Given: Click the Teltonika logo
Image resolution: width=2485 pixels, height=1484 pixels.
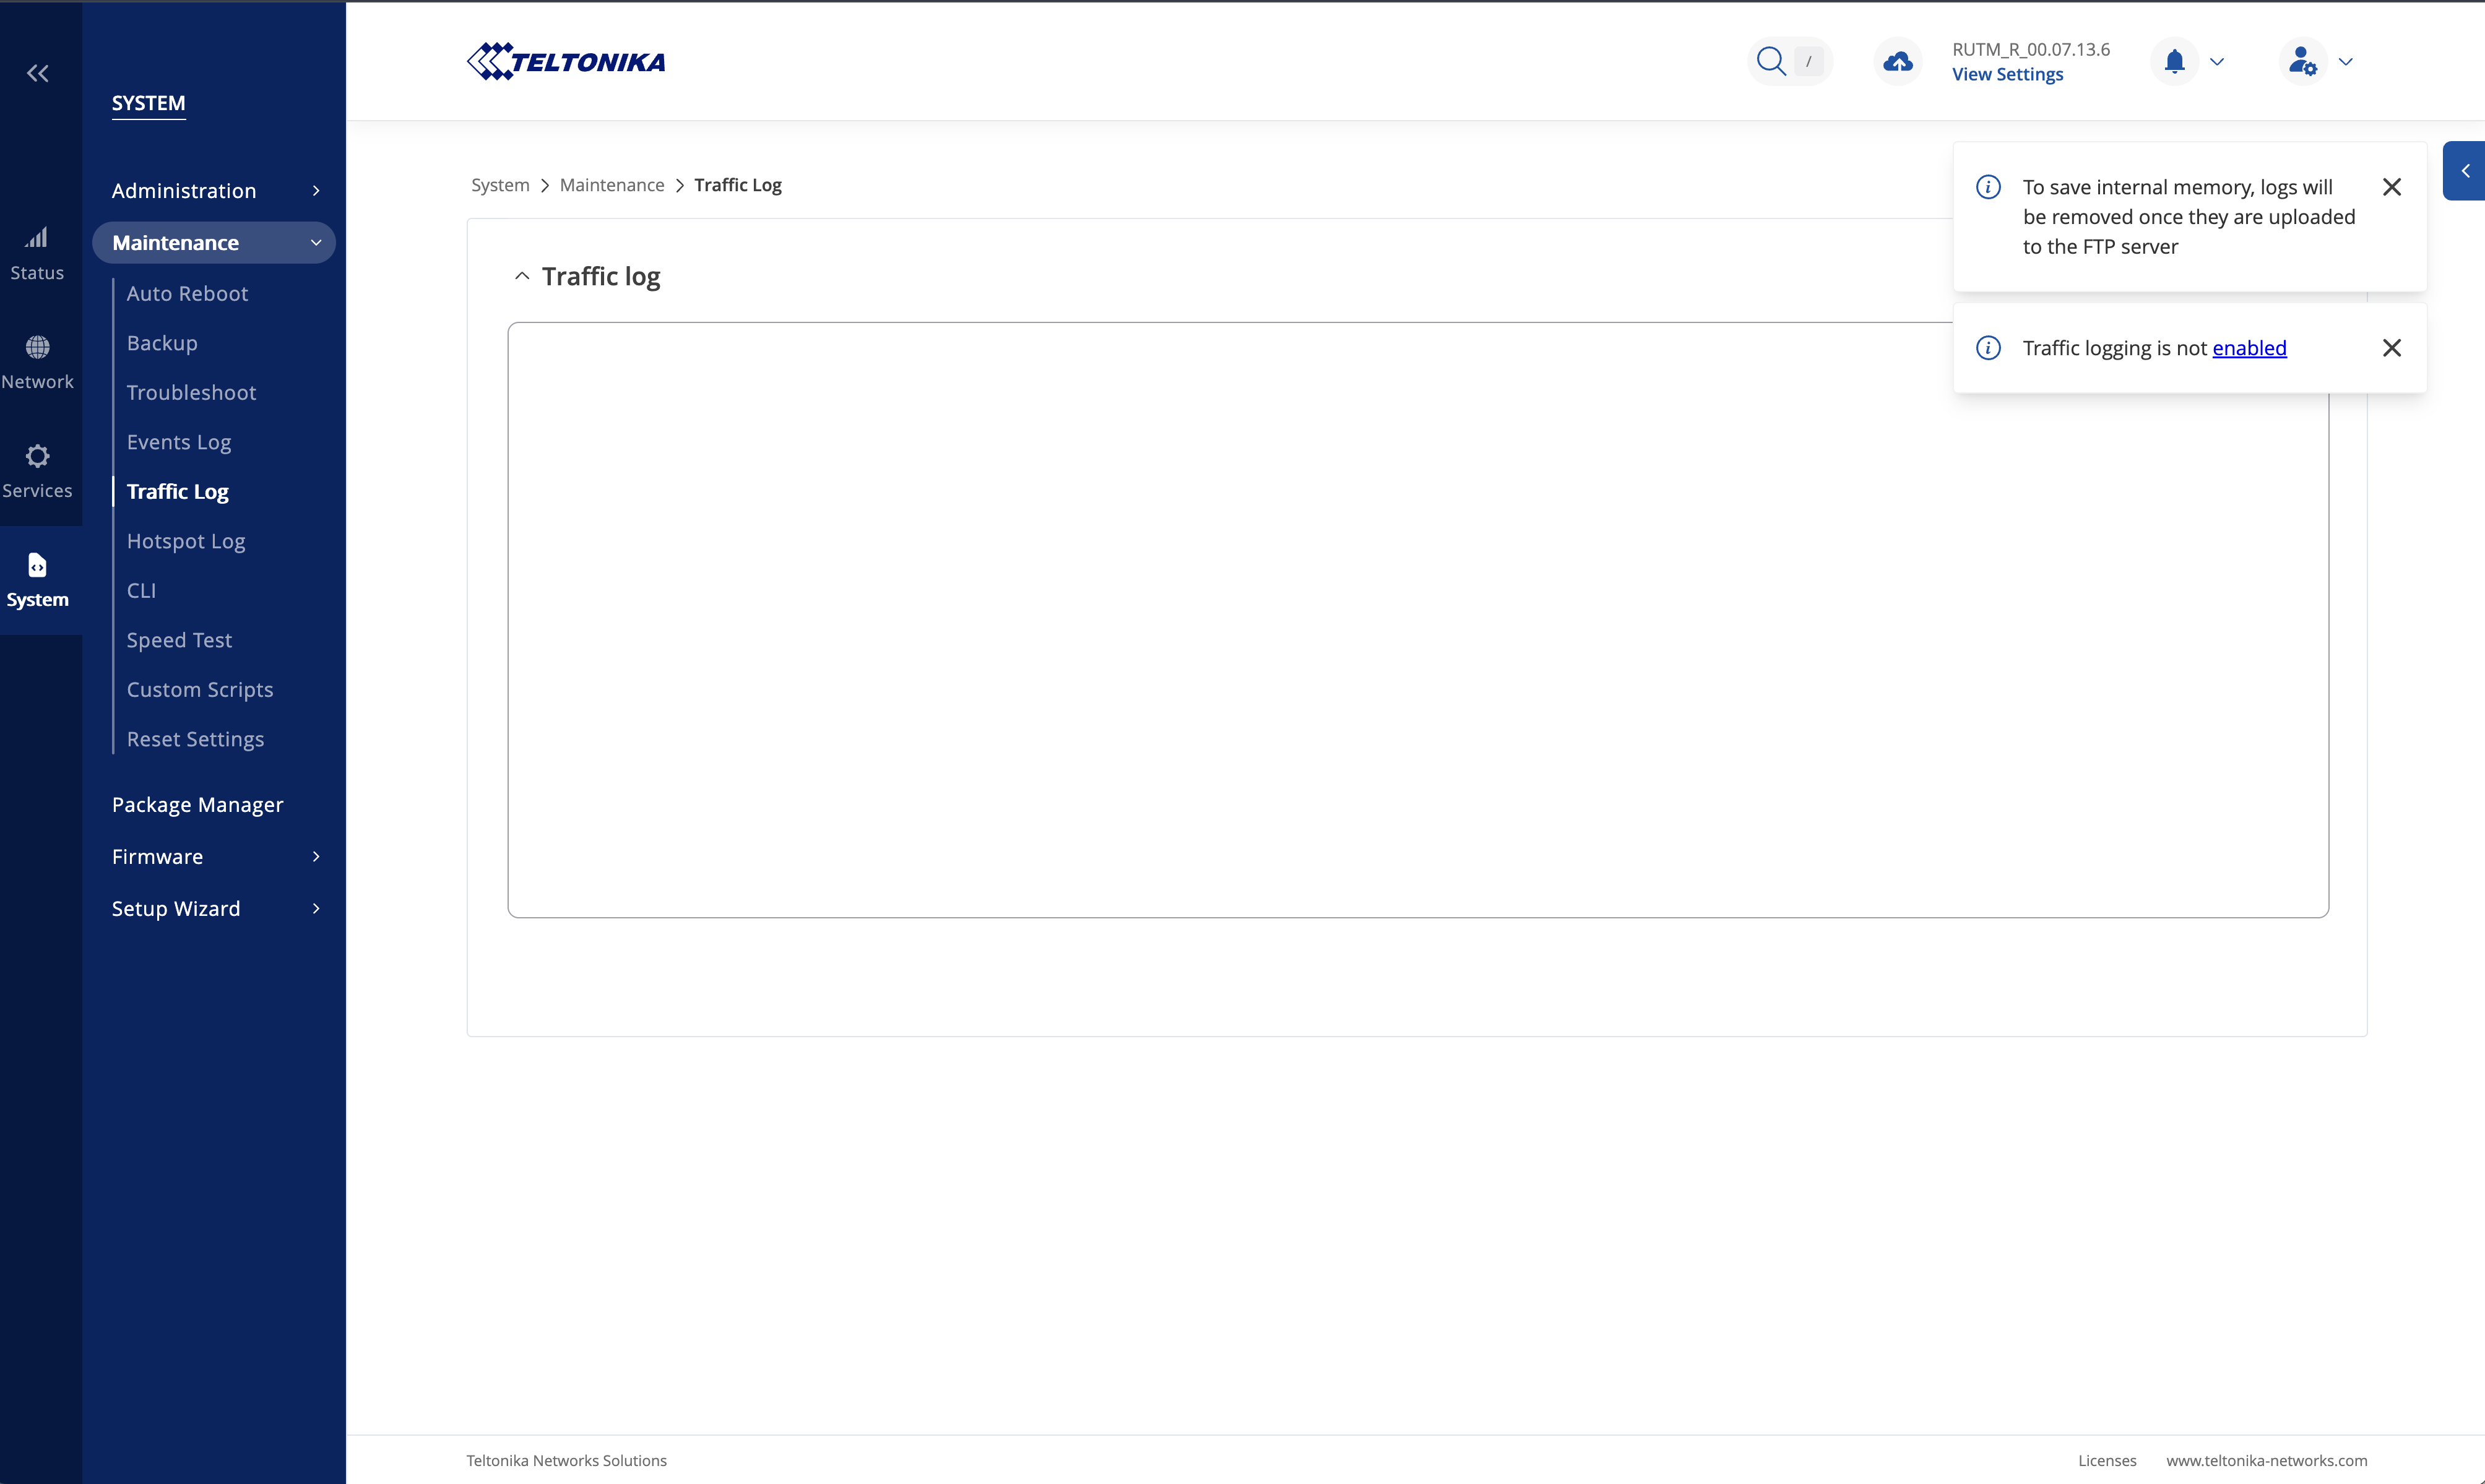Looking at the screenshot, I should 566,61.
